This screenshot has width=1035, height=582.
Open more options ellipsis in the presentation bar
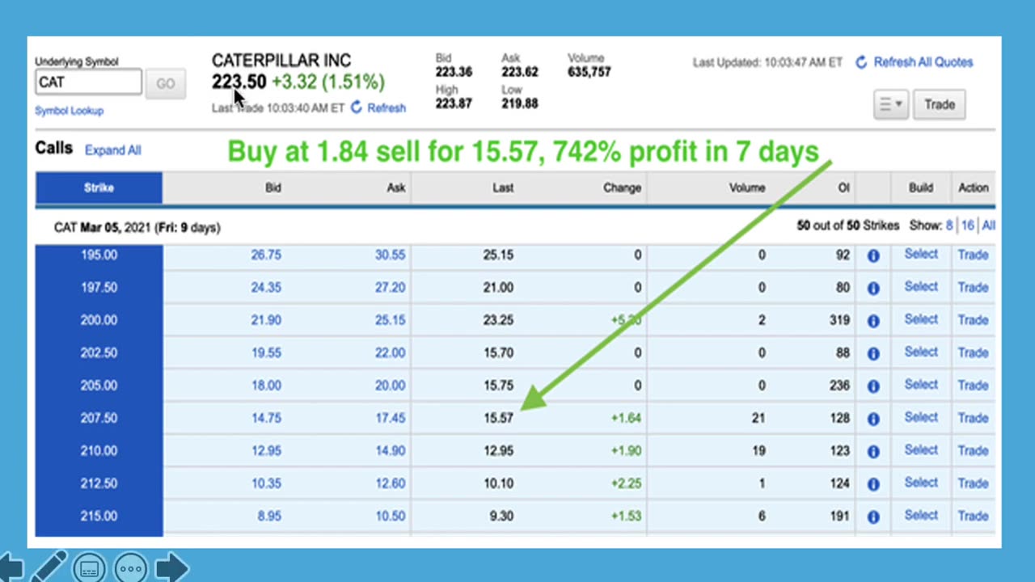[131, 568]
